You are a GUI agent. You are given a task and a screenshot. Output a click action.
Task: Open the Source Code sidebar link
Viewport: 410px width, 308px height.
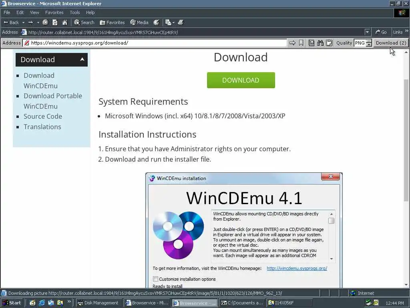43,116
